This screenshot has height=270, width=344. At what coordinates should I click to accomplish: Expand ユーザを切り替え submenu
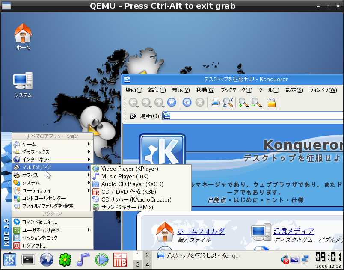pos(52,230)
